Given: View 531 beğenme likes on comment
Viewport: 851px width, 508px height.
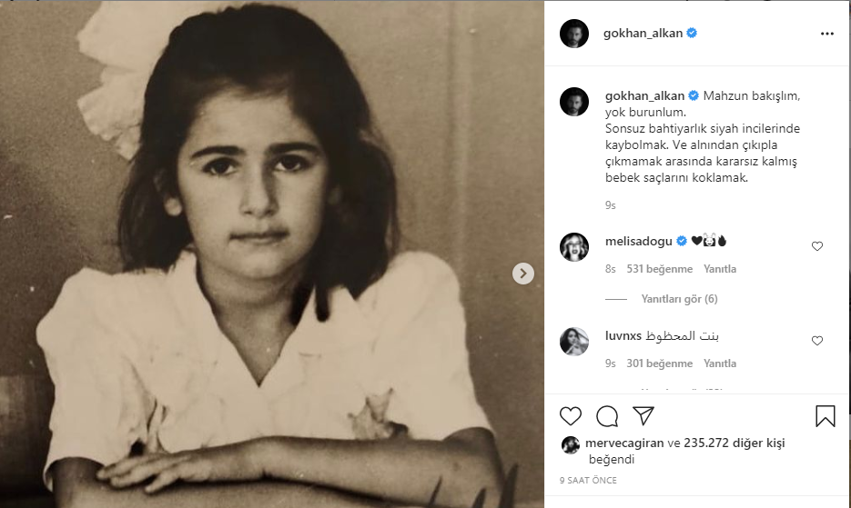Looking at the screenshot, I should tap(660, 269).
